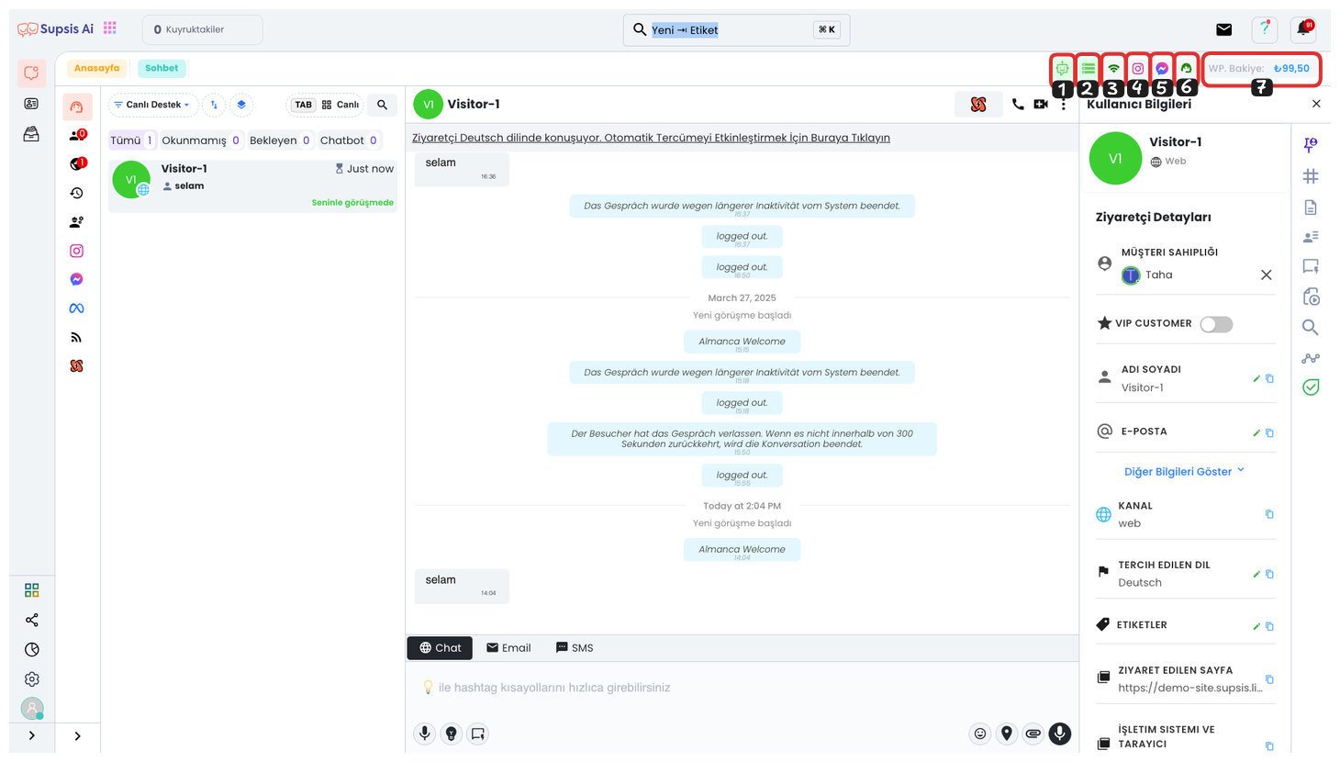Select the Chatbot filter tab
The width and height of the screenshot is (1340, 762).
pyautogui.click(x=349, y=140)
